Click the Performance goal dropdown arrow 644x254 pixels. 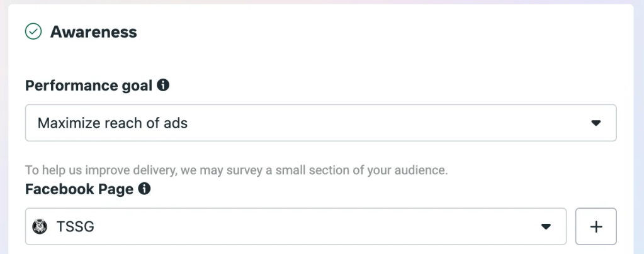point(596,123)
